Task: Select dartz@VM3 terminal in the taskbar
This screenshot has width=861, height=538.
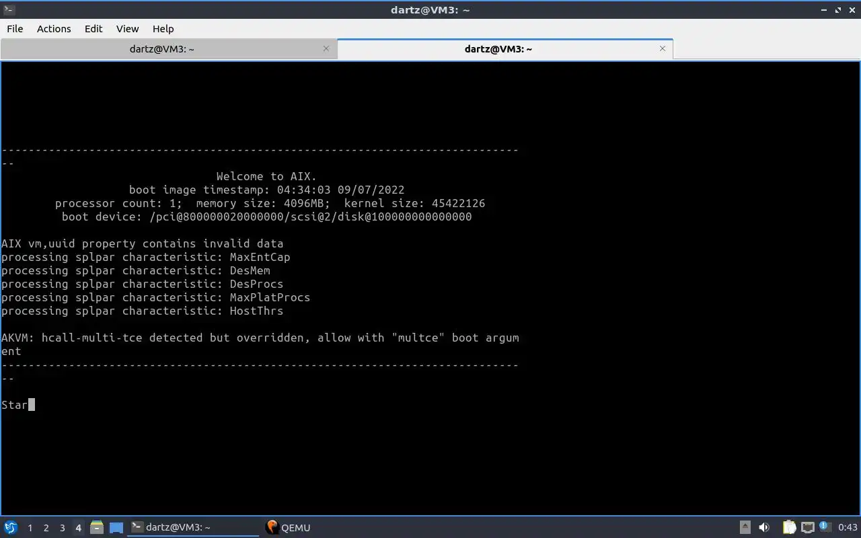Action: [x=194, y=527]
